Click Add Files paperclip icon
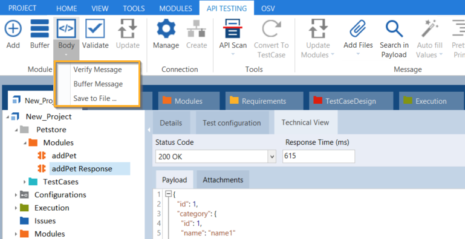The width and height of the screenshot is (465, 239). coord(358,29)
